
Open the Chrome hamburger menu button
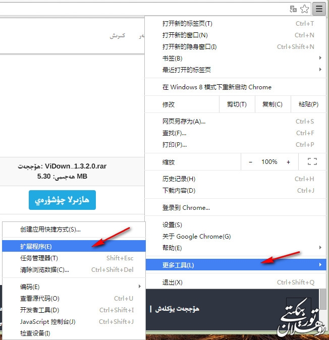[319, 9]
